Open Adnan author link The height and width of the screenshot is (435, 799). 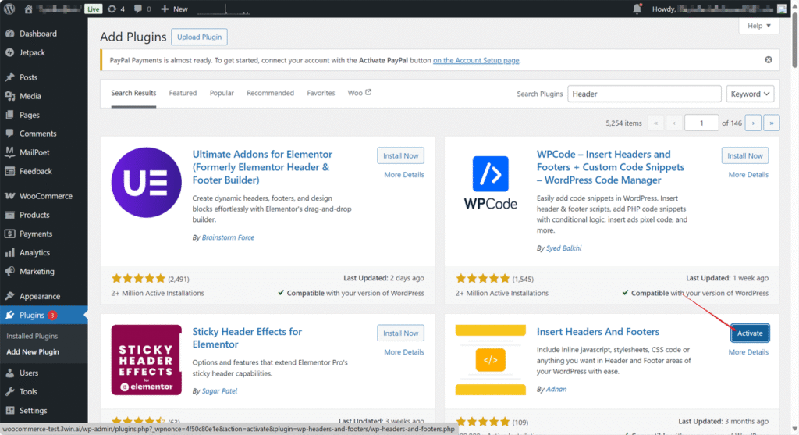556,389
